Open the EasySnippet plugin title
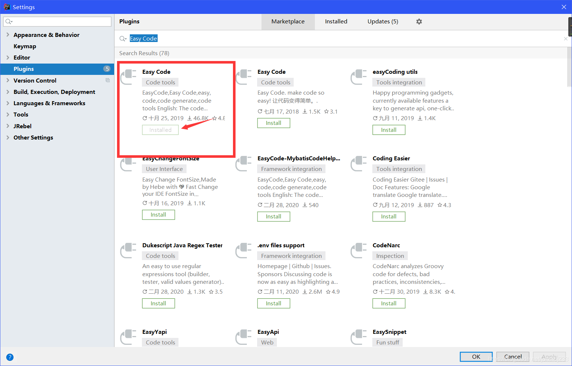The image size is (572, 366). (x=390, y=332)
